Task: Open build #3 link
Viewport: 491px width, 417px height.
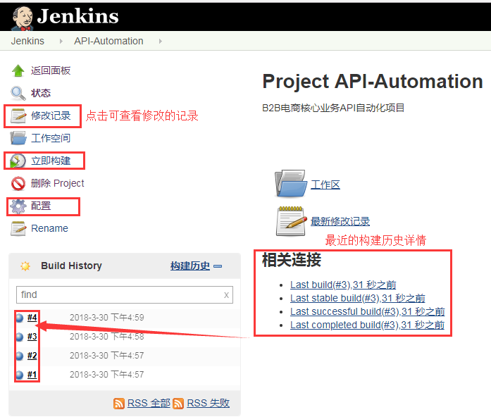Action: 32,337
